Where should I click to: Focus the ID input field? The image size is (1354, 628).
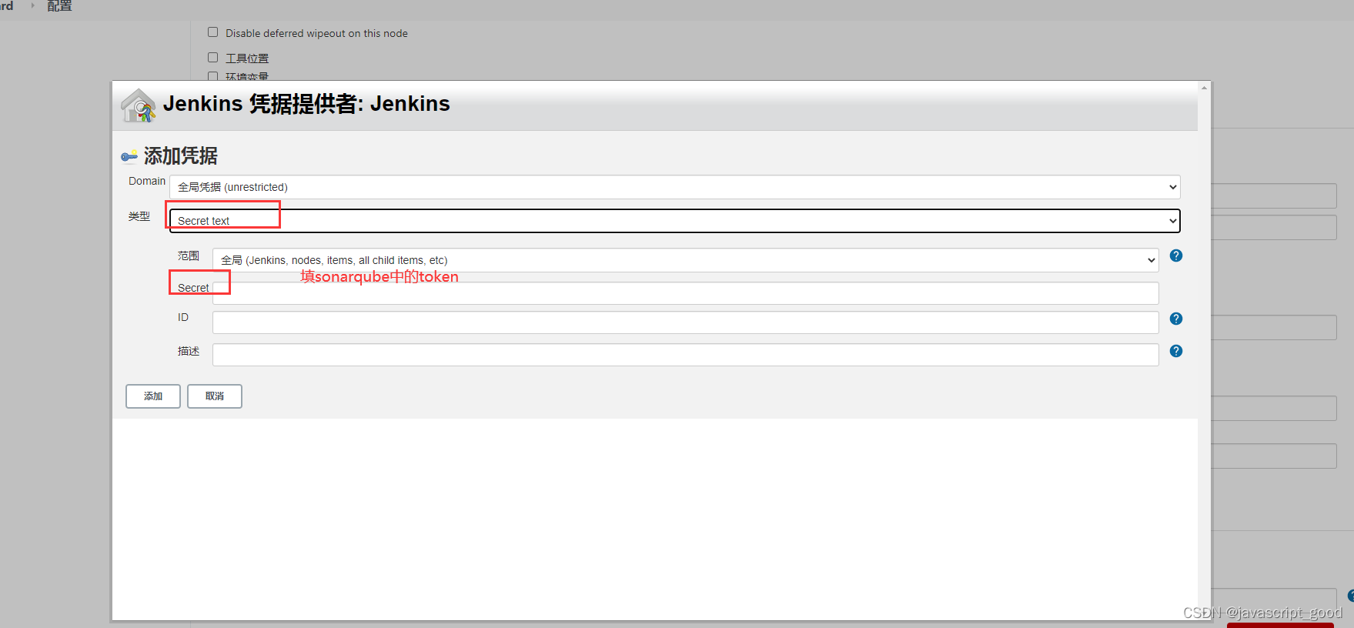click(x=686, y=322)
